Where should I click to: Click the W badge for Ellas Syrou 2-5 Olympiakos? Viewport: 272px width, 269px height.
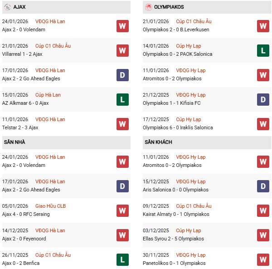pos(263,235)
